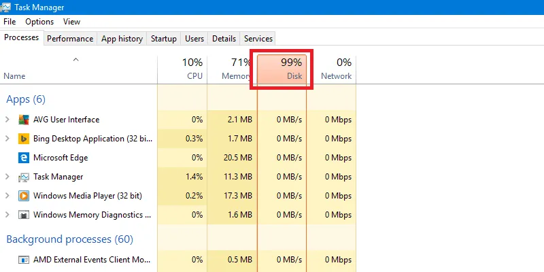Select Windows Media Player (32 bit) name
This screenshot has height=272, width=544.
88,196
